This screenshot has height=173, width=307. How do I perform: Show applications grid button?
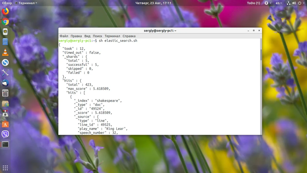pos(5,168)
